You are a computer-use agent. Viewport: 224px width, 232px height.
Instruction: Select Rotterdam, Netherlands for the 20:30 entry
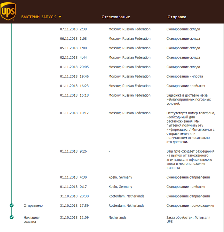pos(126,196)
